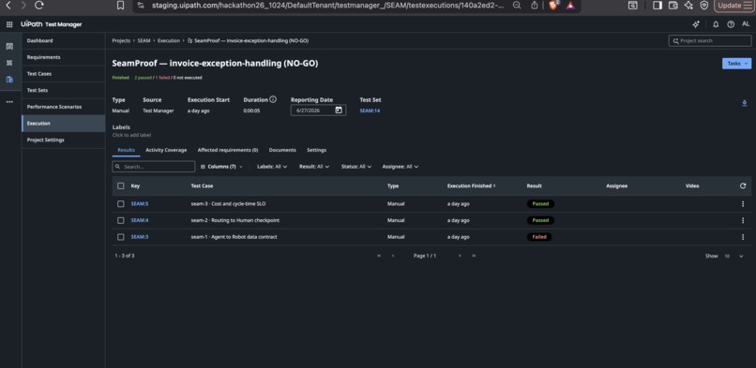
Task: Click the Brave rewards triangle icon
Action: point(570,6)
